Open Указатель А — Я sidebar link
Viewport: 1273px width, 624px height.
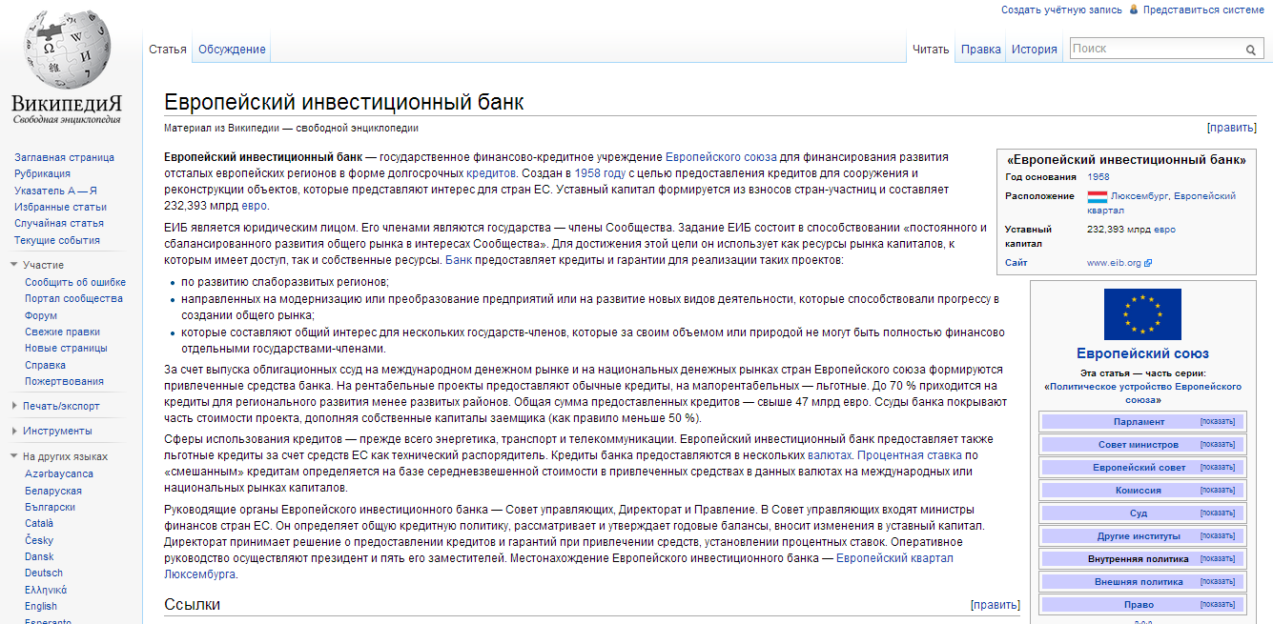(x=55, y=191)
